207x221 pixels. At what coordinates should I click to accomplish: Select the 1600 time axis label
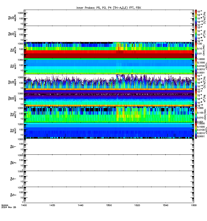(194, 205)
